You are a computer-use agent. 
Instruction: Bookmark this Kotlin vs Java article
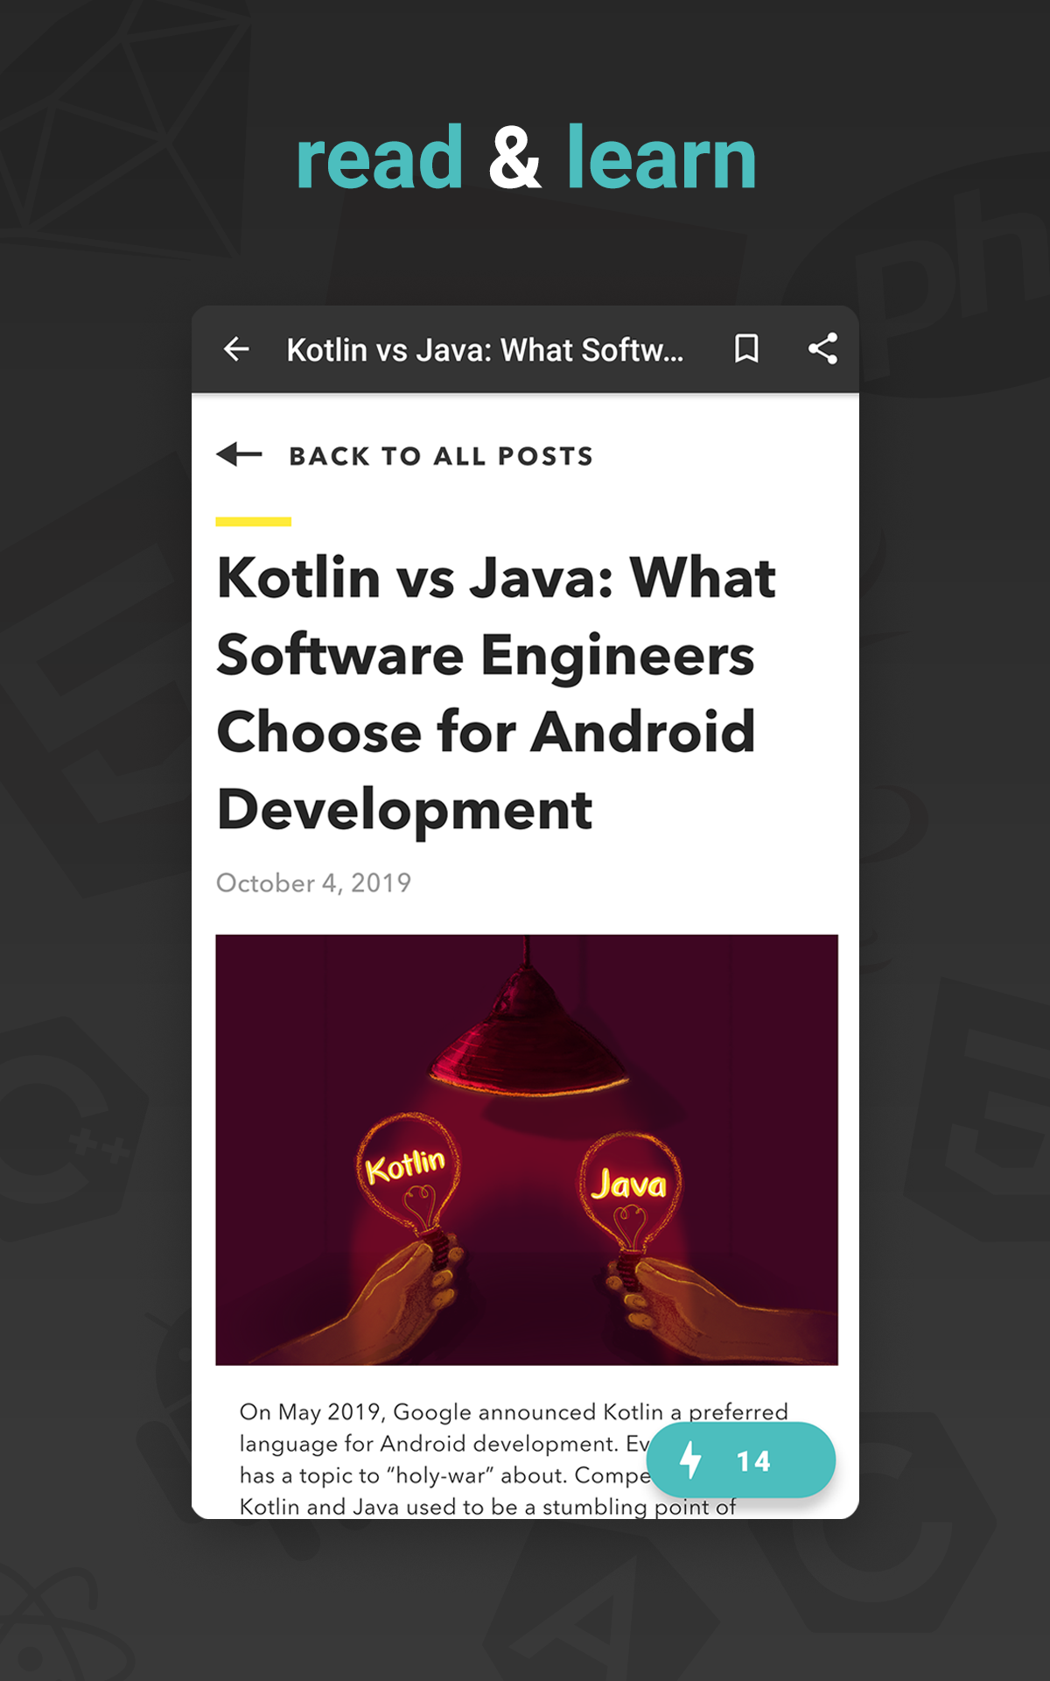click(746, 348)
